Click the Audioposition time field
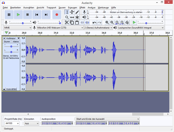 tap(57, 123)
